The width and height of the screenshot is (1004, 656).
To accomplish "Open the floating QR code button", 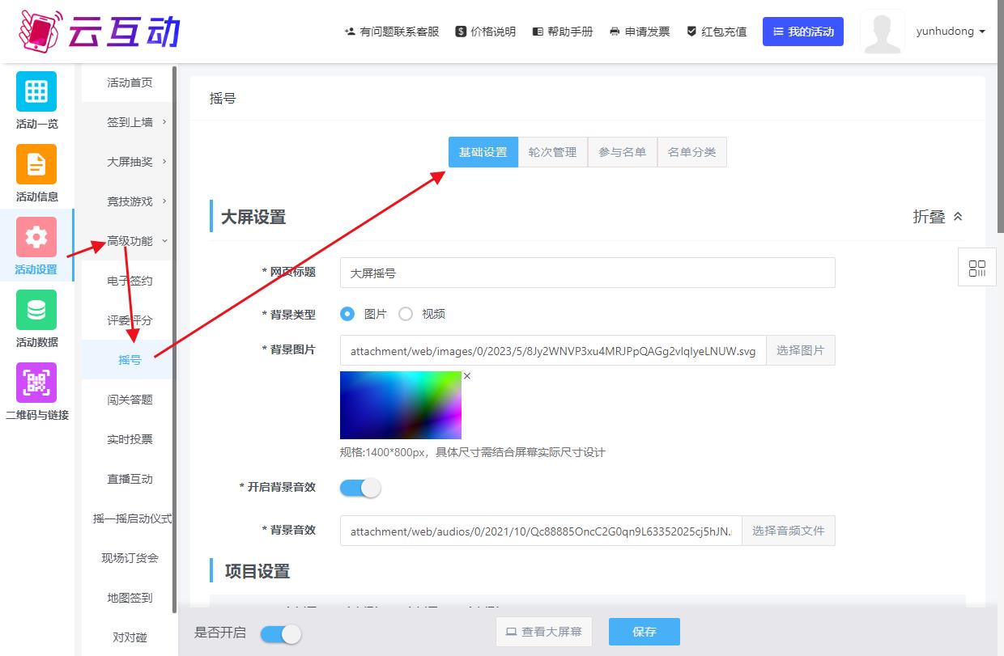I will [x=977, y=267].
